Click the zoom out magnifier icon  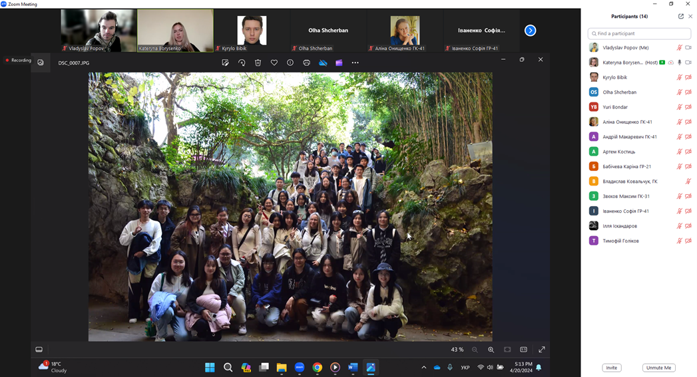point(475,350)
